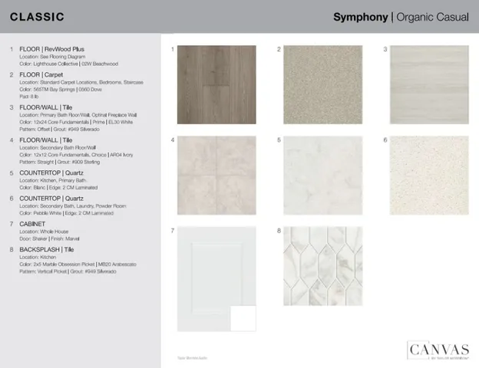Select the Pebble White quartz swatch 6
Viewport: 479px width, 368px height.
click(429, 176)
